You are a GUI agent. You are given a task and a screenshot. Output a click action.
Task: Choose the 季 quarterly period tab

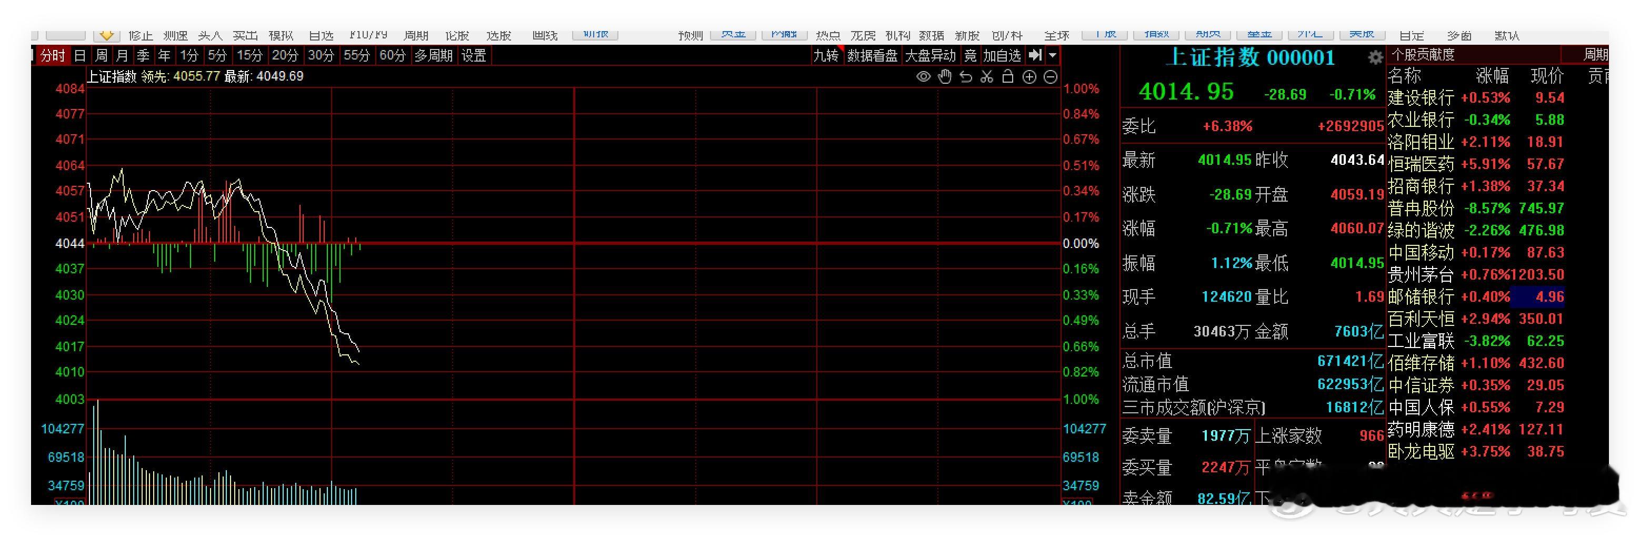point(143,55)
